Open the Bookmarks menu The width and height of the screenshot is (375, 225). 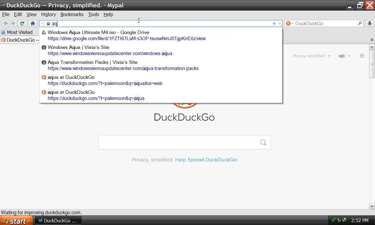tap(72, 14)
